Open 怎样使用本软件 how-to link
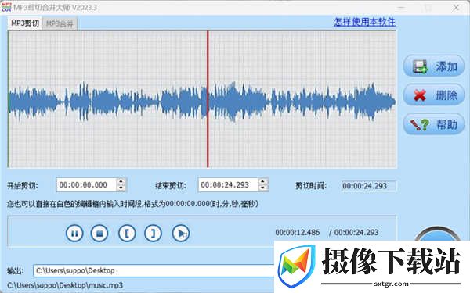The width and height of the screenshot is (470, 293). pos(364,22)
